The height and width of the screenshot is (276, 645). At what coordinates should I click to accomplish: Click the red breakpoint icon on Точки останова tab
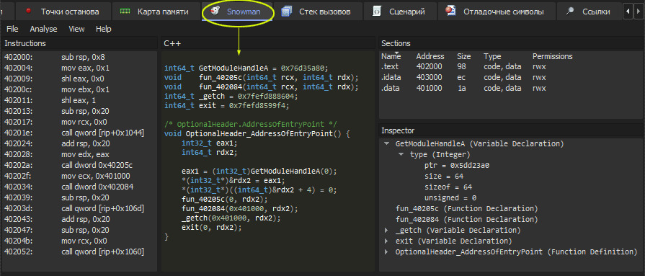click(x=29, y=12)
